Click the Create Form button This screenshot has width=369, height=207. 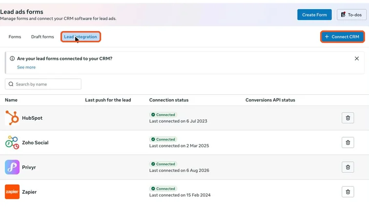314,15
